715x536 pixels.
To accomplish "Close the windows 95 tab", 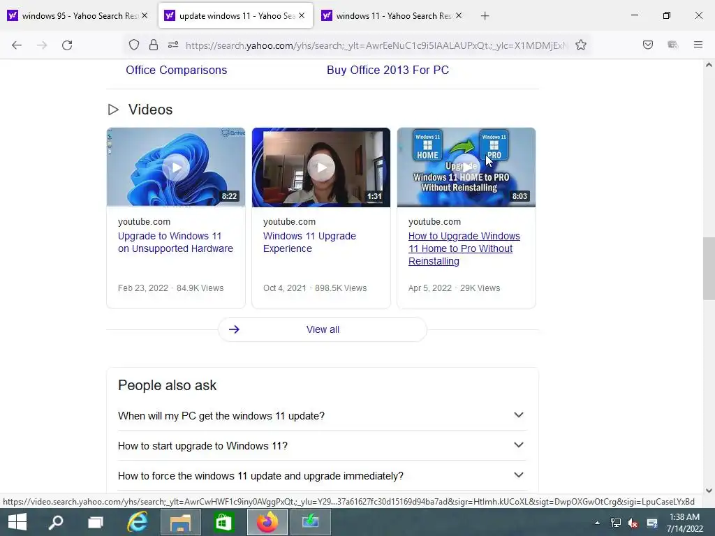I will pyautogui.click(x=145, y=15).
